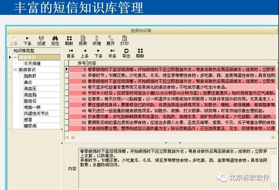Screen dimensions: 279x190
Task: Click the content box scroll-up arrow
Action: [274, 152]
